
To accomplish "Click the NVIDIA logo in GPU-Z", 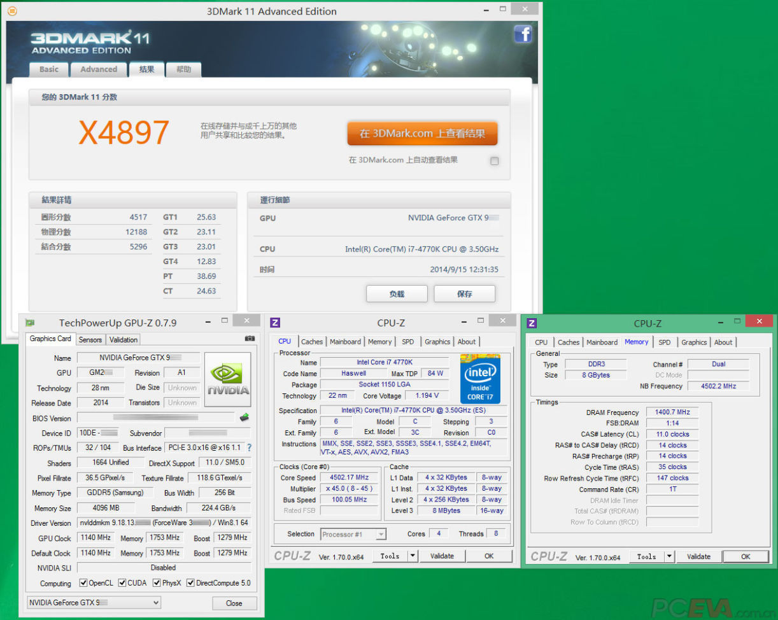I will tap(228, 379).
